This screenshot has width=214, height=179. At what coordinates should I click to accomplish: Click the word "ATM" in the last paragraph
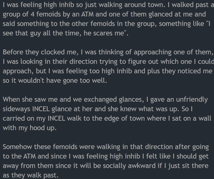[x=29, y=156]
